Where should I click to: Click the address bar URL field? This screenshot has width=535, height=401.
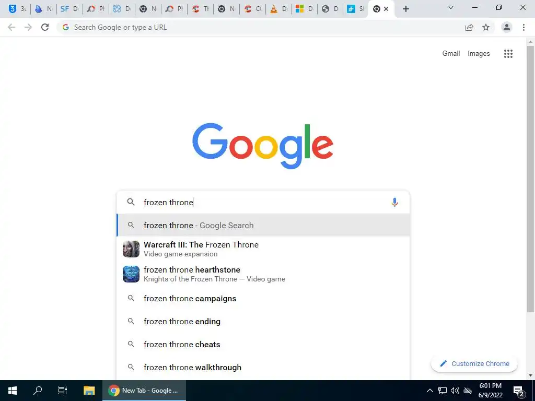pyautogui.click(x=259, y=27)
